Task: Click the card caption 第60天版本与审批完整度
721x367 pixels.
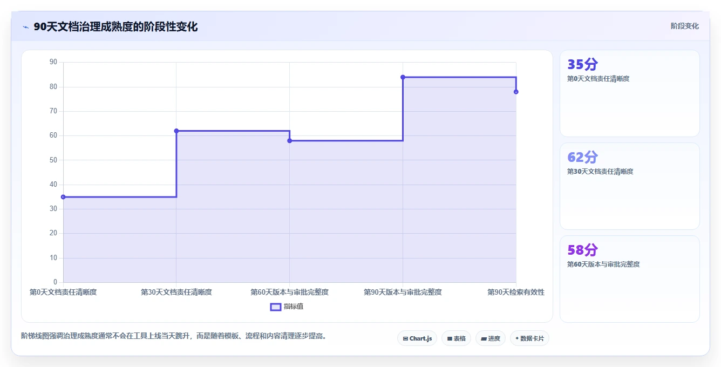Action: [x=603, y=264]
